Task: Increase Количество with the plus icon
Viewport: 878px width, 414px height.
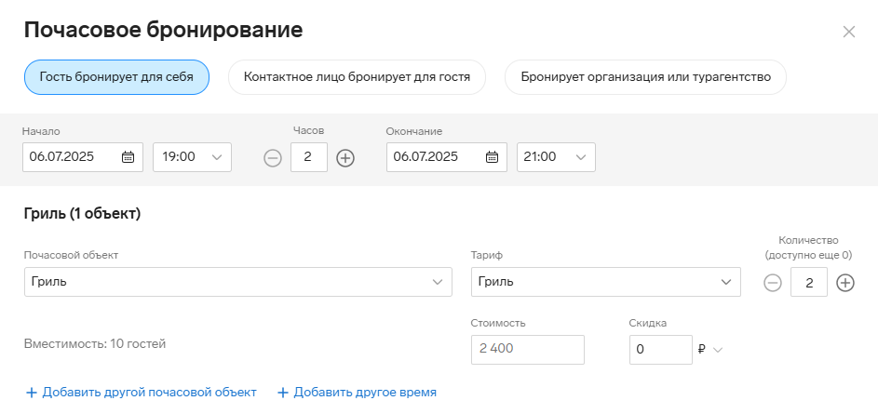Action: (x=845, y=283)
